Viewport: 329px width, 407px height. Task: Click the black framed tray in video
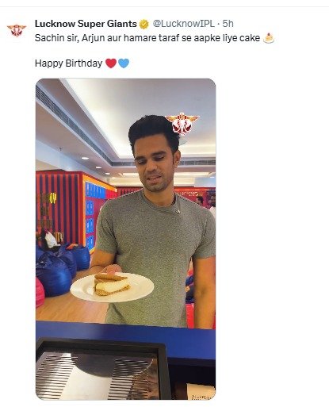(x=102, y=369)
